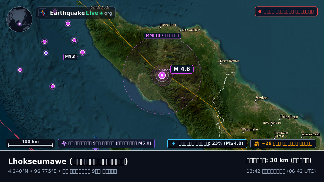The width and height of the screenshot is (324, 182).
Task: Click the 23% (M≥4.0) probability badge
Action: pyautogui.click(x=207, y=144)
